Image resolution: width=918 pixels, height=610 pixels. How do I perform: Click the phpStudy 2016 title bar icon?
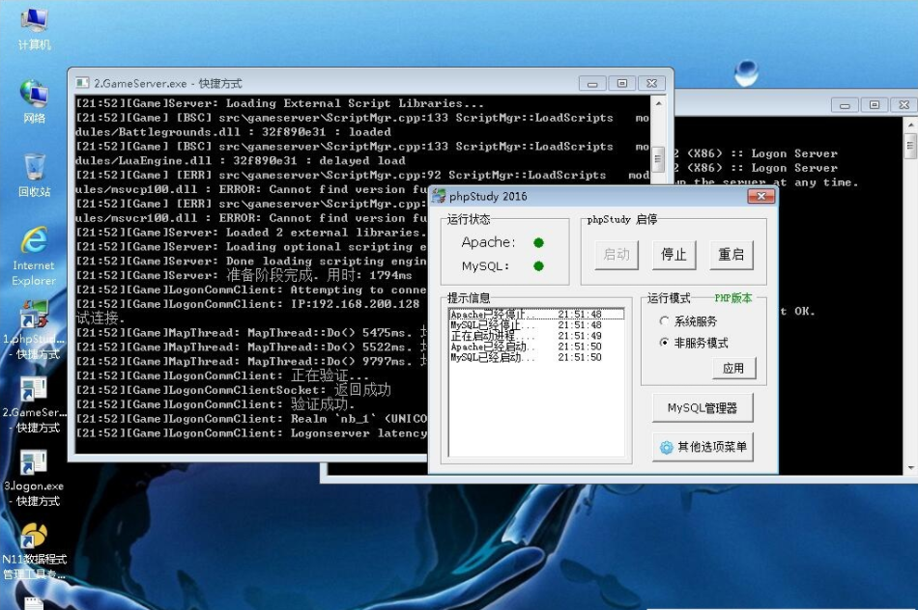click(x=439, y=197)
